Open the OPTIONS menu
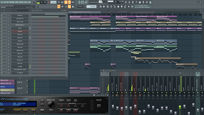 pyautogui.click(x=21, y=2)
